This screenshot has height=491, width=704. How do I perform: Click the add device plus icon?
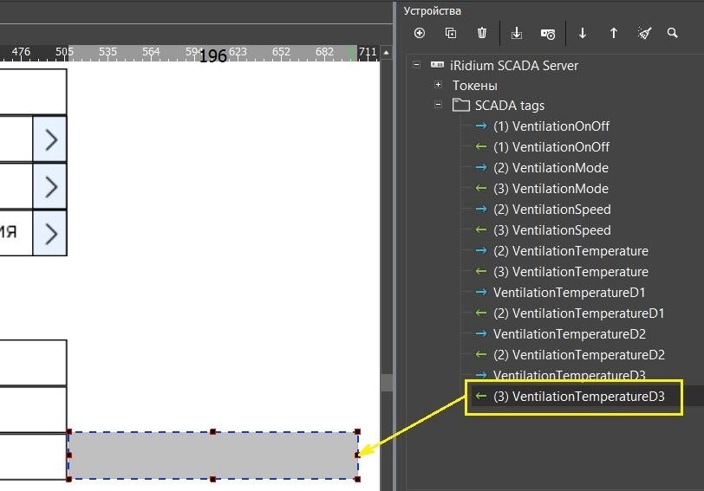point(420,33)
